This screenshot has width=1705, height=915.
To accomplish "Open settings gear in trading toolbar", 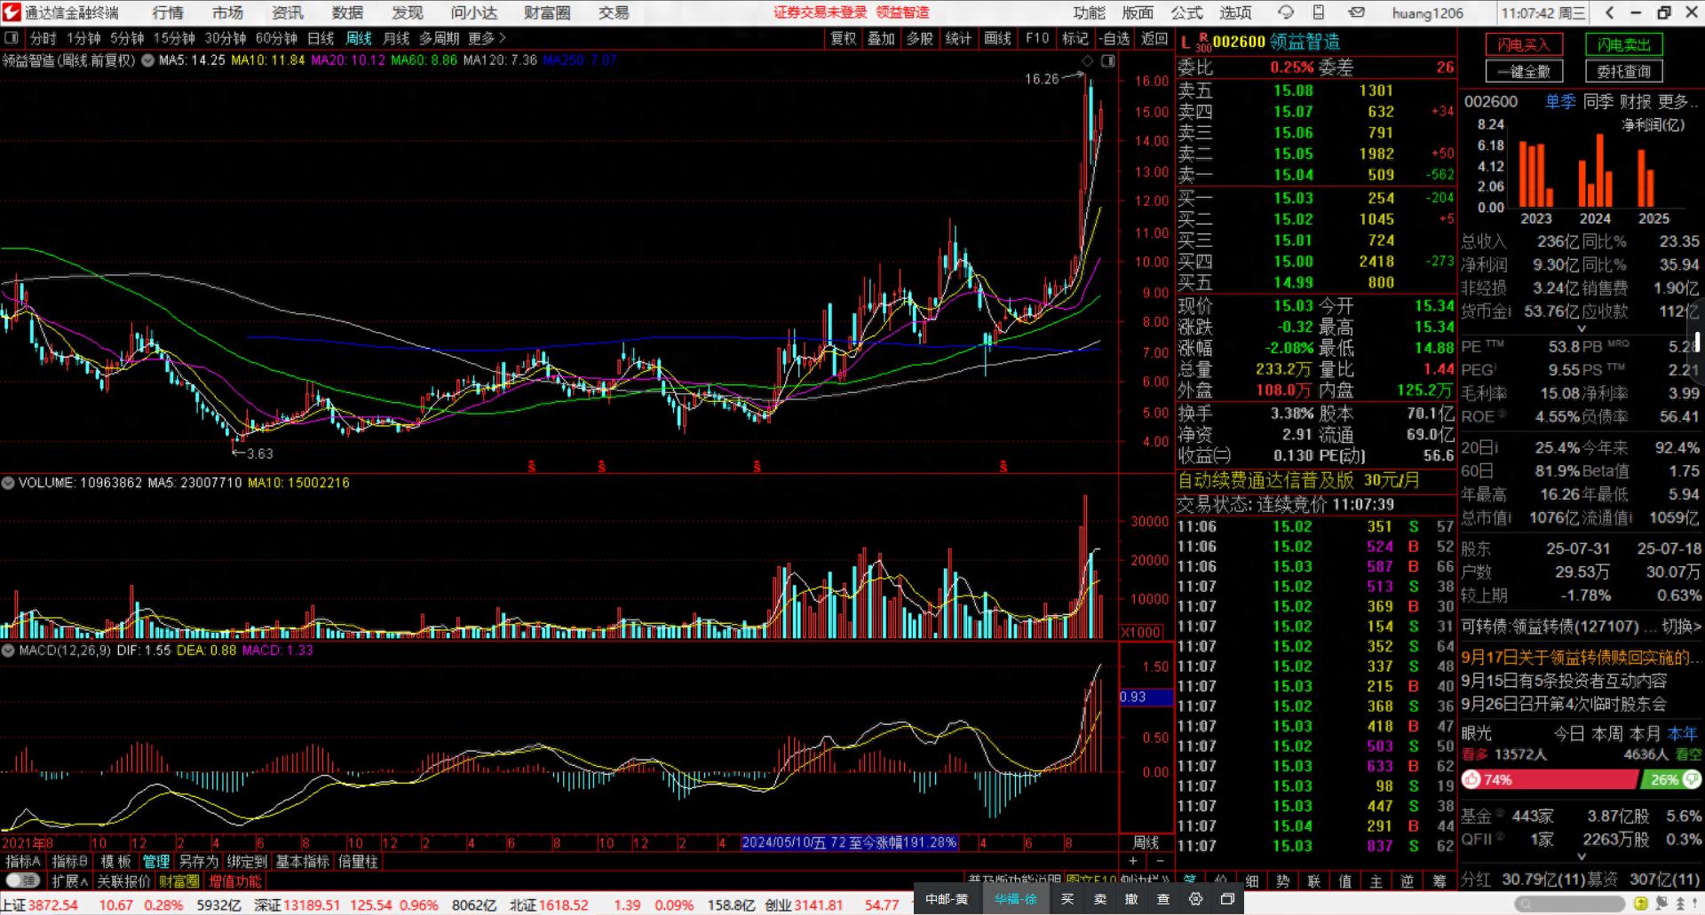I will pos(1195,899).
